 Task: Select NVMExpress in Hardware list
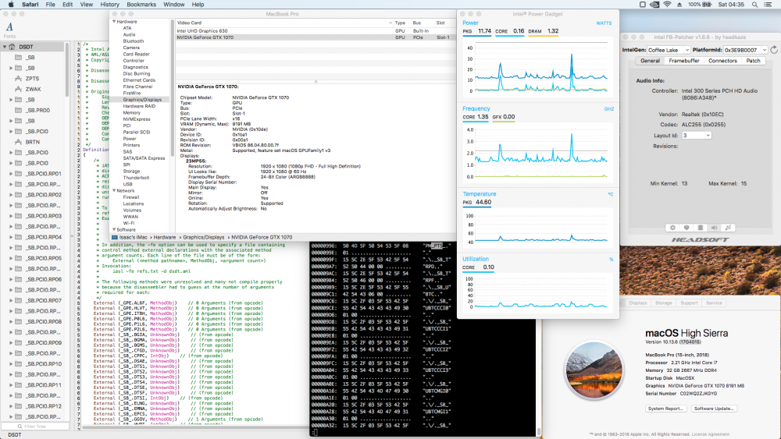137,119
